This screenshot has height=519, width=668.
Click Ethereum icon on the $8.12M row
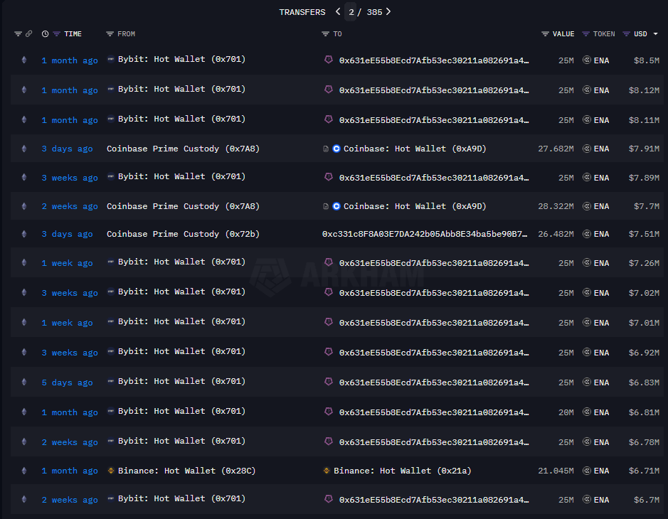(x=24, y=90)
